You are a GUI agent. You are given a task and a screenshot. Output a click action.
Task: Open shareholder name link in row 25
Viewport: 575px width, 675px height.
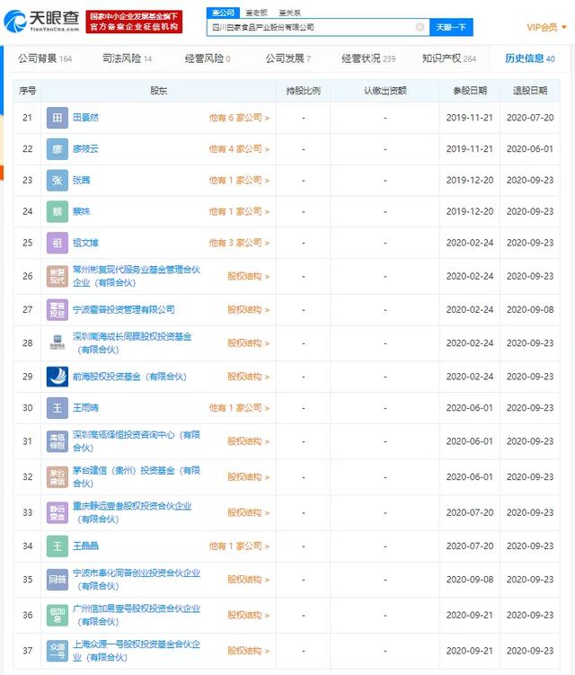85,243
